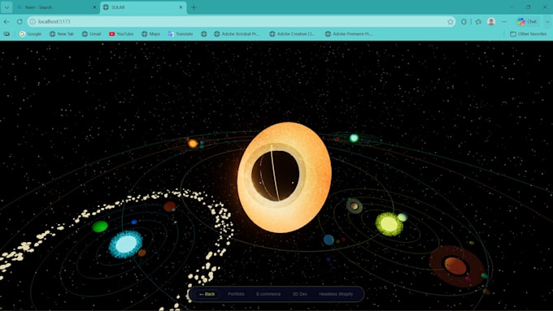Screen dimensions: 553x311
Task: Close the SOLAR tab
Action: (x=181, y=7)
